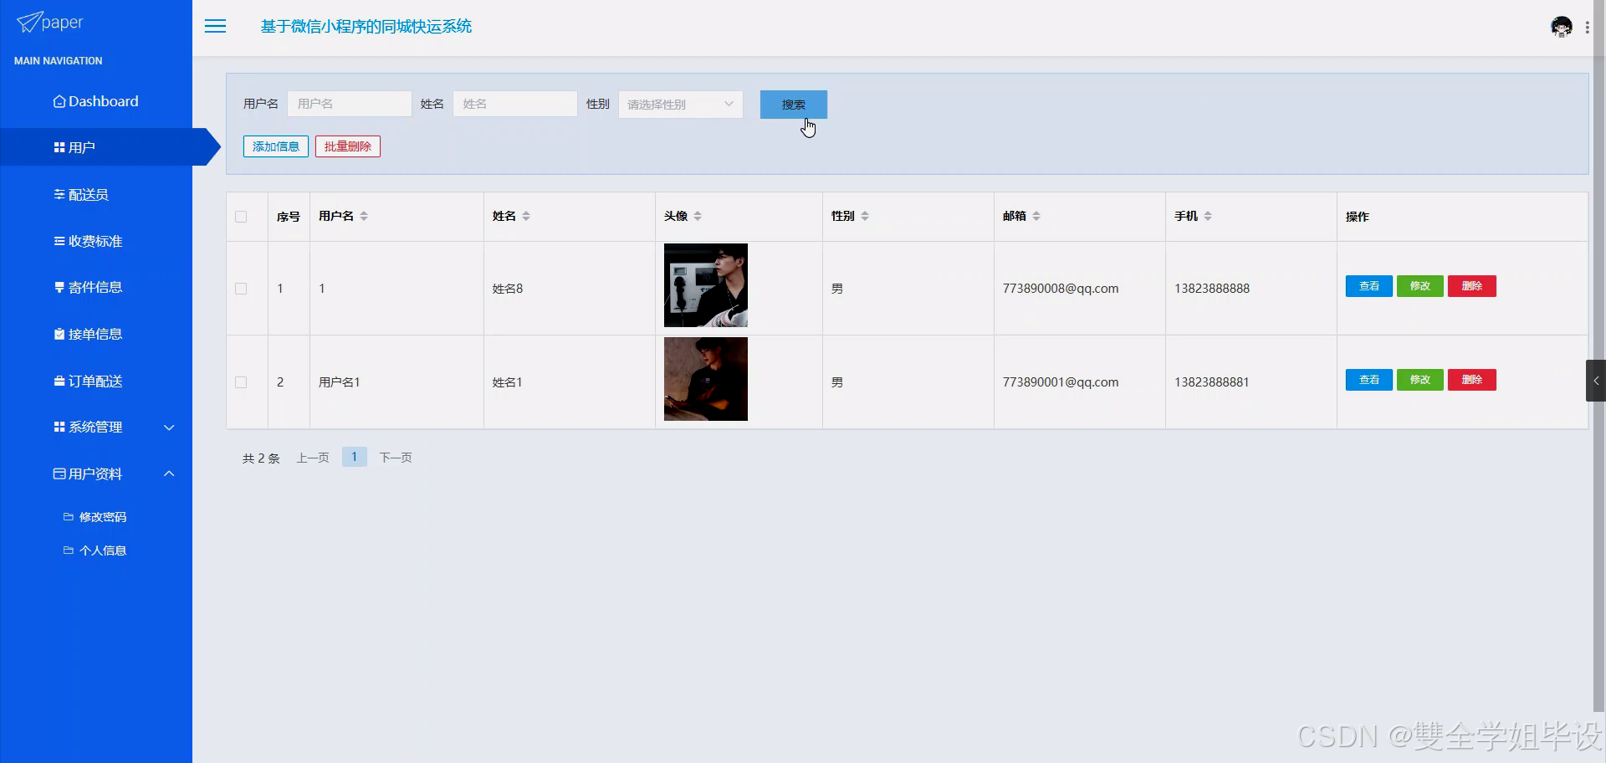
Task: Select the 寄件信息 sidebar icon
Action: point(59,287)
